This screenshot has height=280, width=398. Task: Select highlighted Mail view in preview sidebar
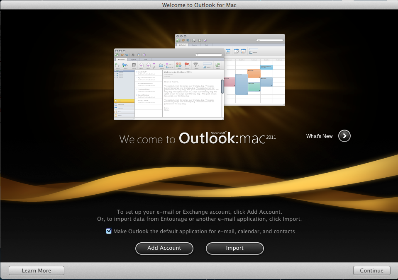(124, 101)
